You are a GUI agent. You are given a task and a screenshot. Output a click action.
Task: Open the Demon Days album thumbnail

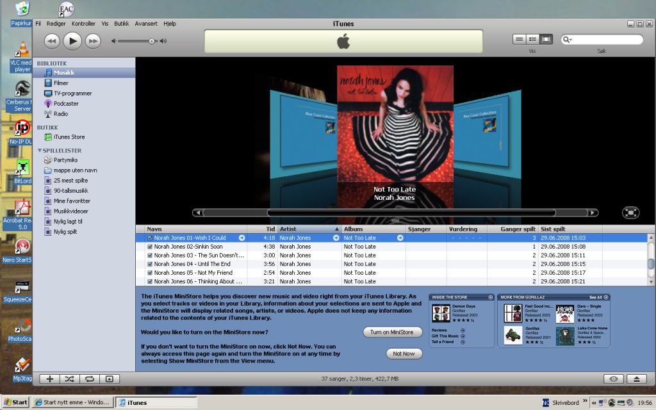click(441, 313)
